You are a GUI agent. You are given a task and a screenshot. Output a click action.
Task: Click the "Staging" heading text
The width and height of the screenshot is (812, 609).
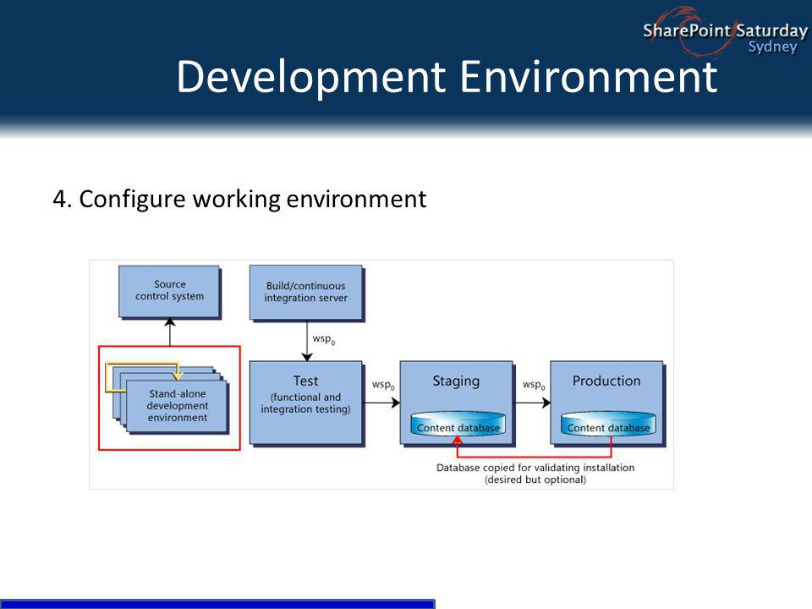coord(456,381)
